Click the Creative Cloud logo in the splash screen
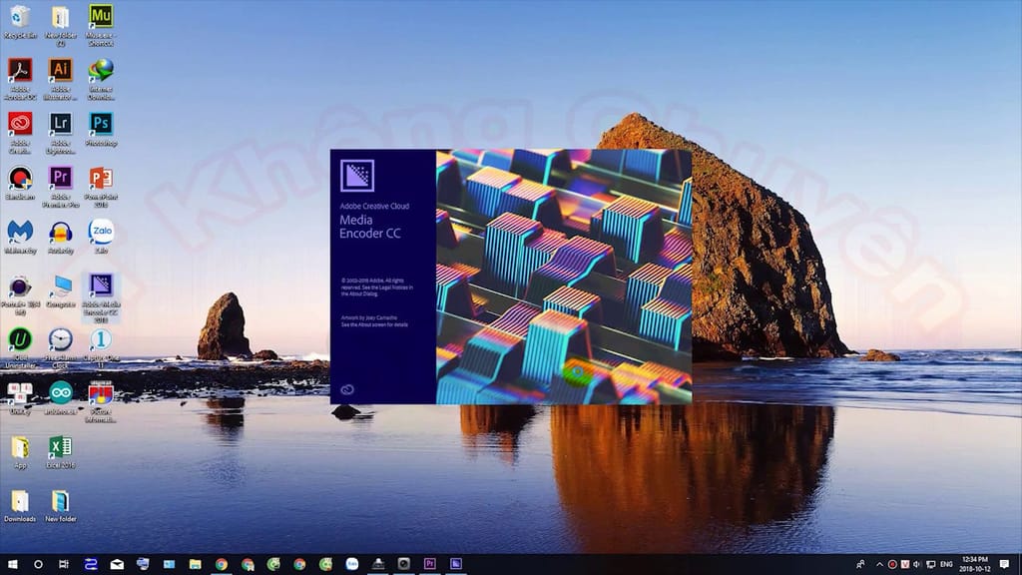This screenshot has height=575, width=1022. point(346,390)
